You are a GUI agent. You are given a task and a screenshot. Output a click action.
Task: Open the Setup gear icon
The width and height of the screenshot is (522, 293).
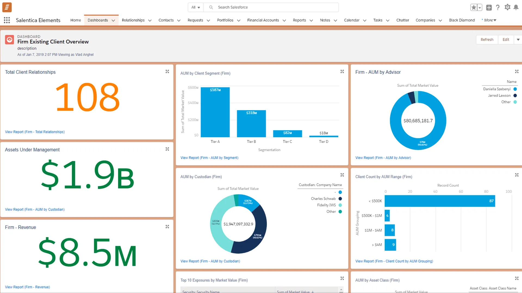[507, 7]
